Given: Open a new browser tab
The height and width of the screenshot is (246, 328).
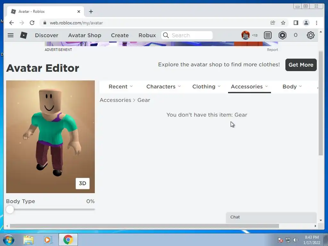Looking at the screenshot, I should pyautogui.click(x=91, y=12).
